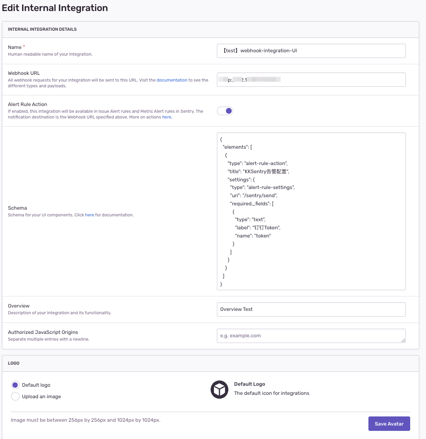Image resolution: width=426 pixels, height=439 pixels.
Task: Select the Default logo radio button
Action: coord(15,385)
